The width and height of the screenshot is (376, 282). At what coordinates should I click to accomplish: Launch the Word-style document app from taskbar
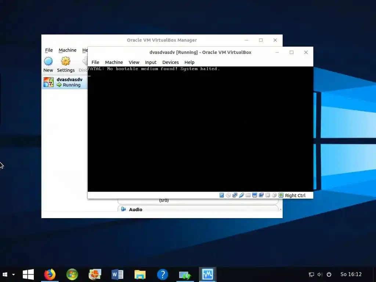117,274
